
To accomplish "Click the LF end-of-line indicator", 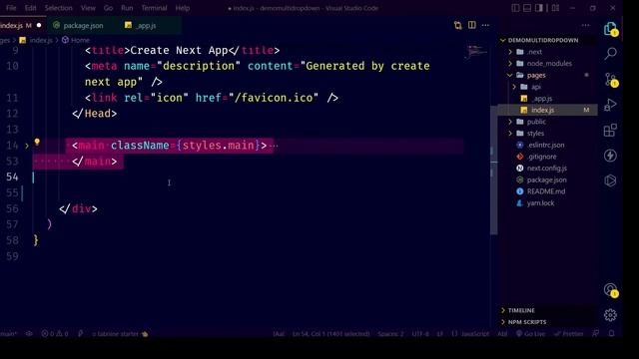I will [440, 334].
